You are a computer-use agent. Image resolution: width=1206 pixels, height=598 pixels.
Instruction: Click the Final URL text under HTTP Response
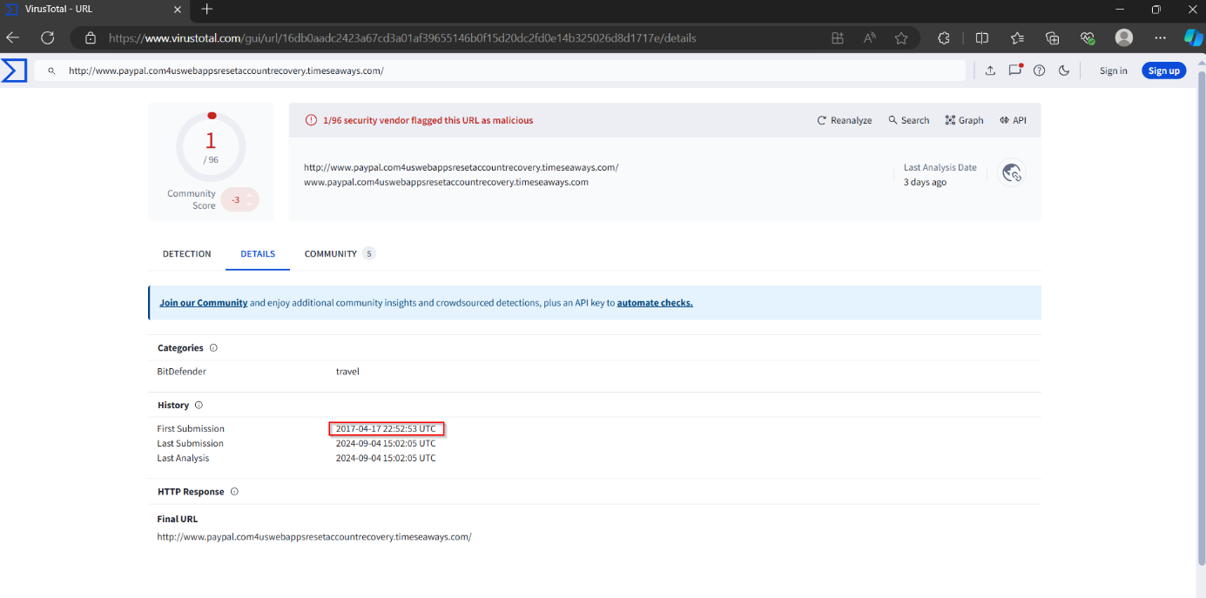click(314, 537)
